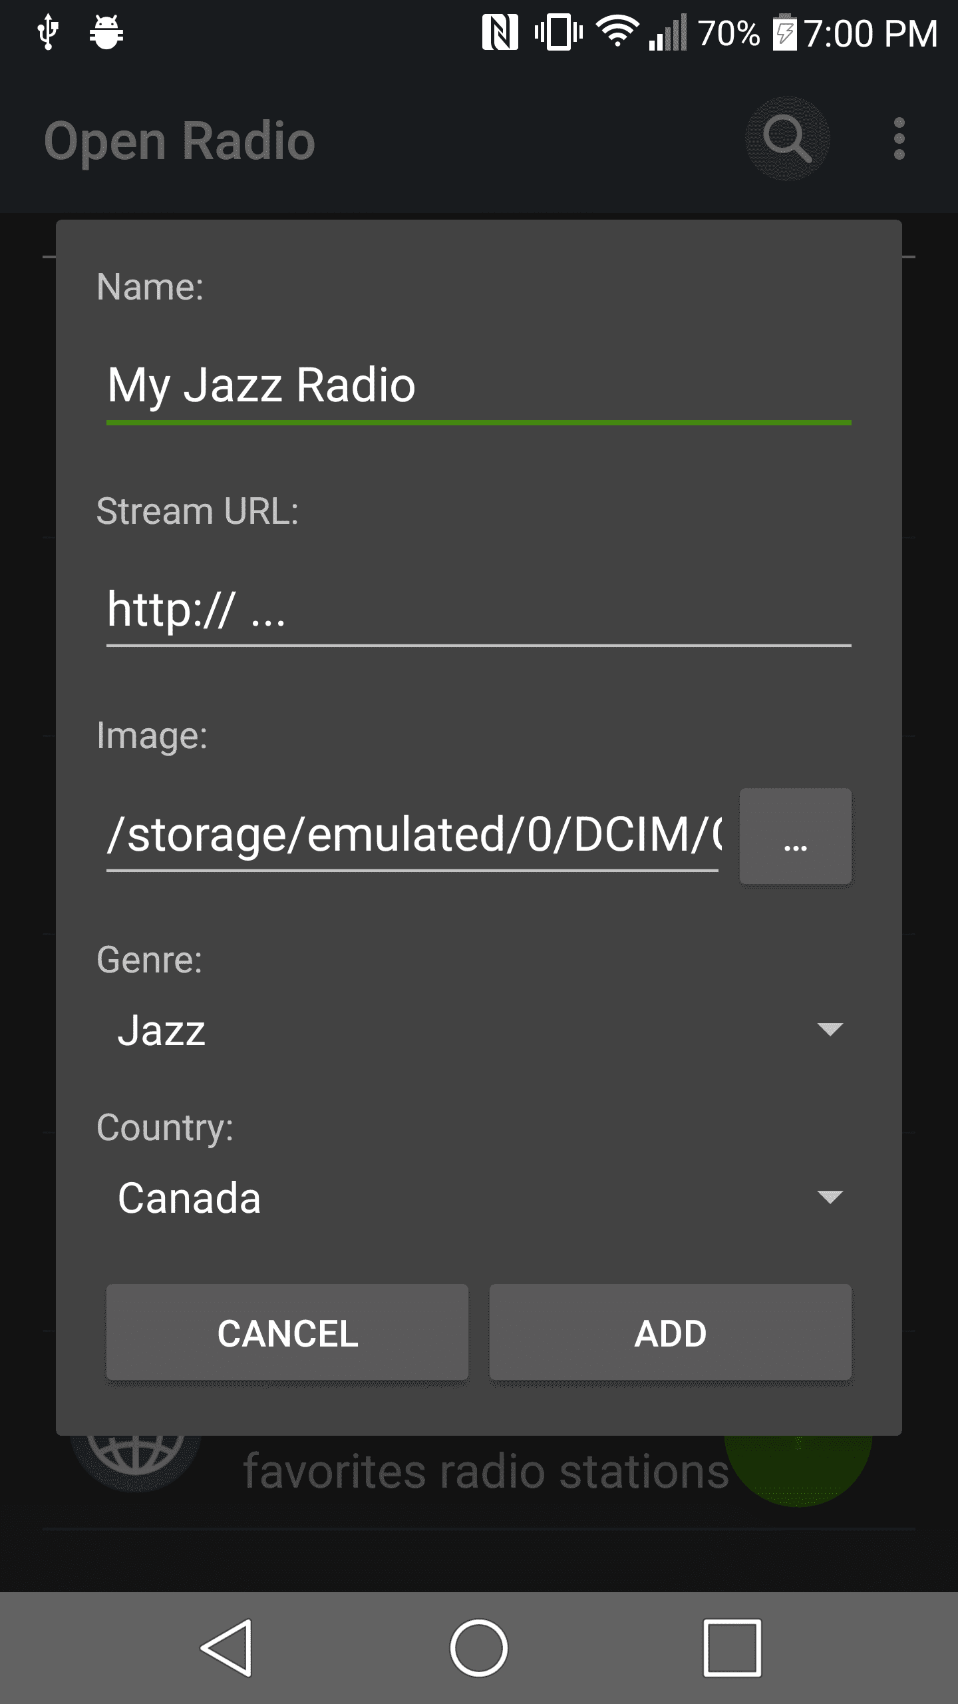
Task: Expand the Country dropdown arrow
Action: tap(830, 1197)
